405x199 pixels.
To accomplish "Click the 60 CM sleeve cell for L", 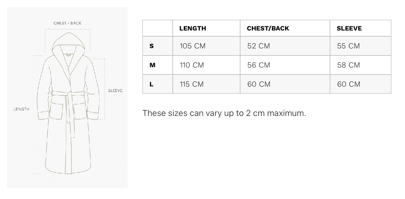I will [360, 84].
